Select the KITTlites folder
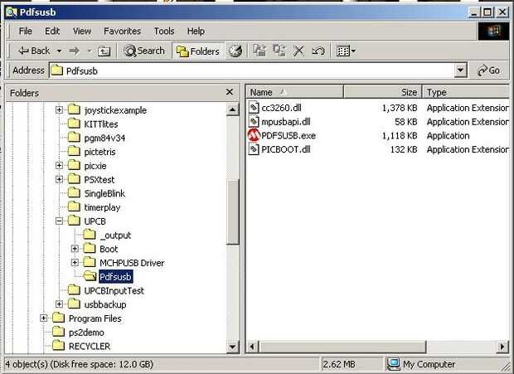This screenshot has height=374, width=514. pos(101,124)
